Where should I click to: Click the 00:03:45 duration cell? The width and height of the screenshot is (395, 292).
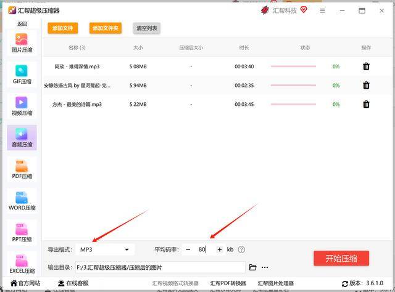coord(244,104)
